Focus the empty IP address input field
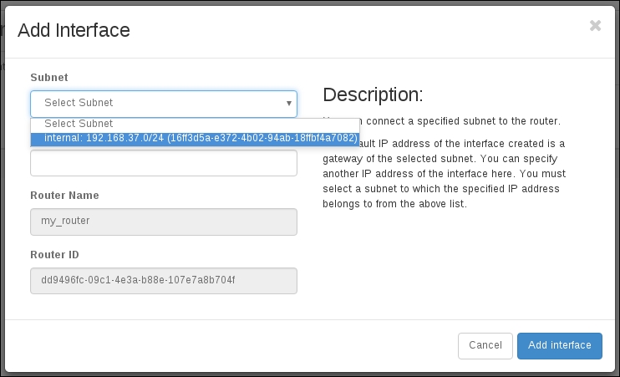Image resolution: width=620 pixels, height=377 pixels. point(163,163)
